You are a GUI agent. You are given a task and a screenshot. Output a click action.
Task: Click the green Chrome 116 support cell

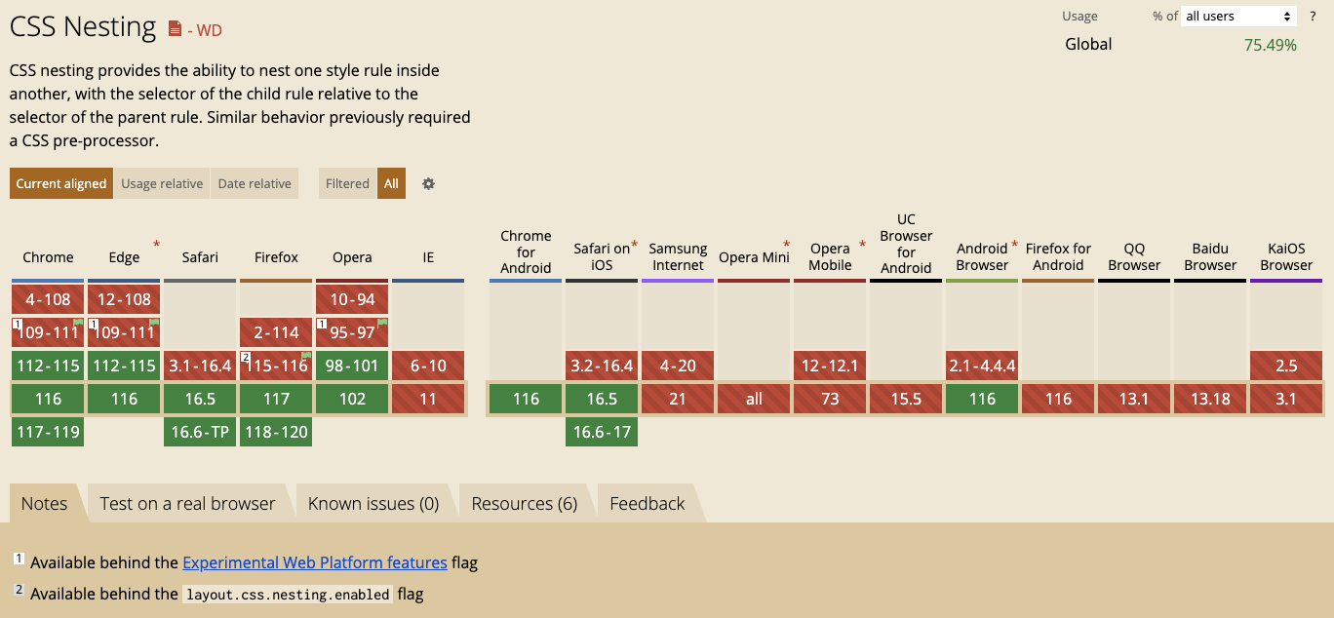[x=48, y=399]
